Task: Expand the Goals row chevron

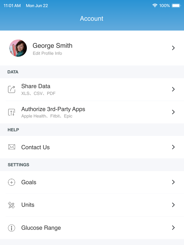Action: click(x=173, y=182)
